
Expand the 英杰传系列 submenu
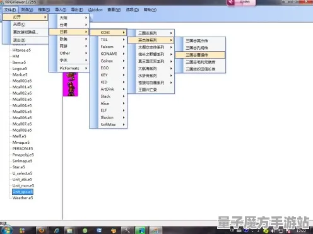click(x=151, y=40)
